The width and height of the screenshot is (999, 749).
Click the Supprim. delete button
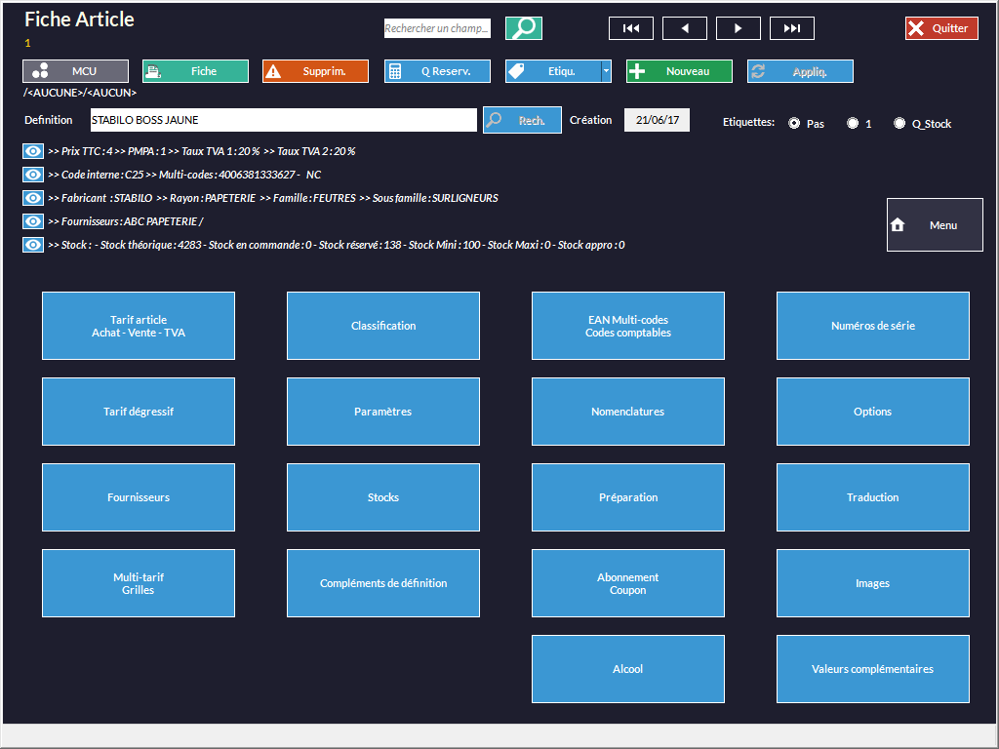click(315, 71)
